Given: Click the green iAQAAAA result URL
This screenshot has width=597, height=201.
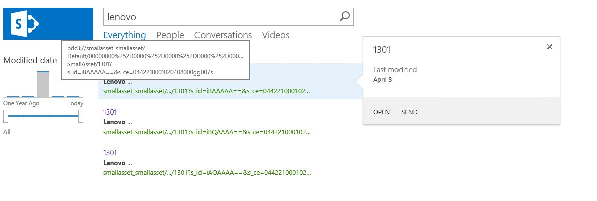Looking at the screenshot, I should click(207, 173).
